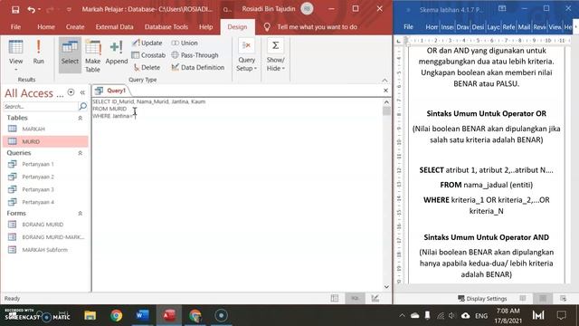Switch to Design View in status bar

375,298
